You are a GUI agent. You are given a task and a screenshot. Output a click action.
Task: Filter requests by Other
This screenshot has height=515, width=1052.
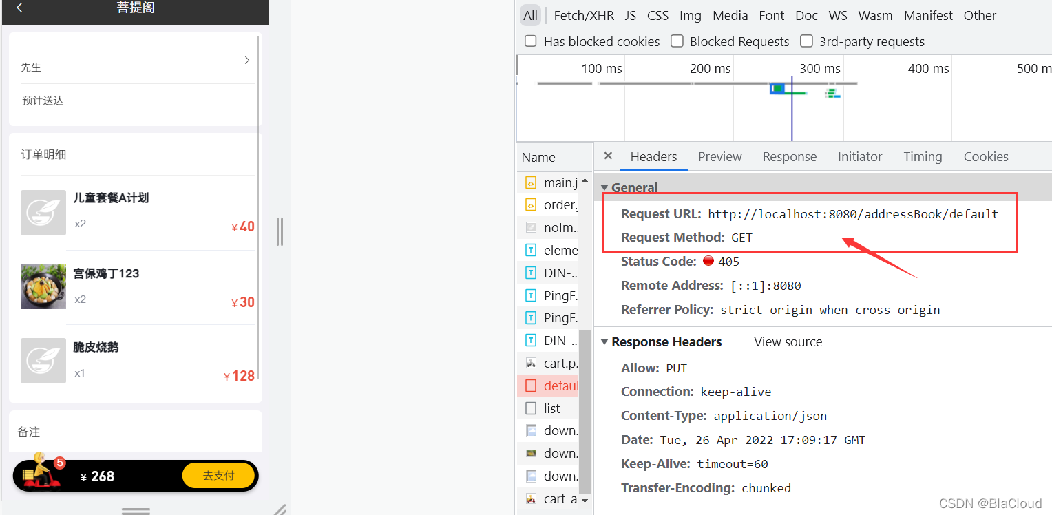(x=980, y=15)
